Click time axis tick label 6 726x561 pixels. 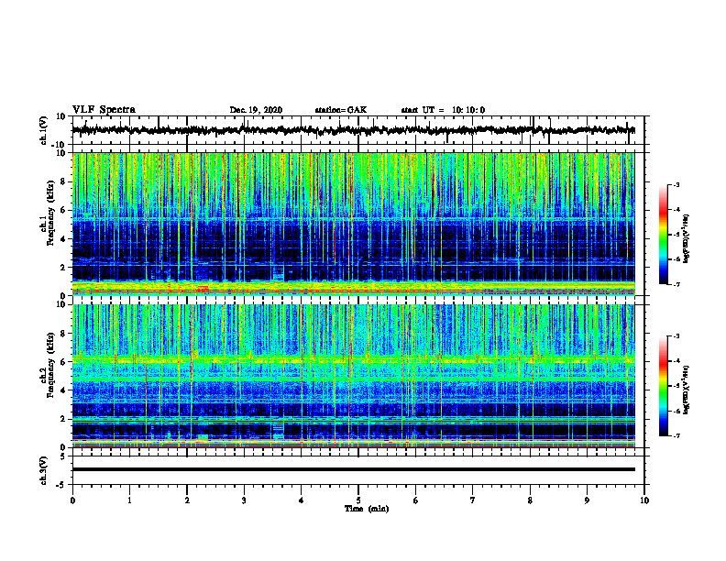coord(415,500)
